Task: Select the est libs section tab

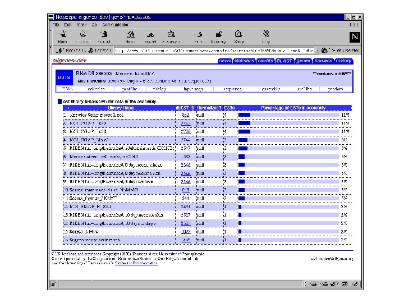Action: tap(305, 89)
